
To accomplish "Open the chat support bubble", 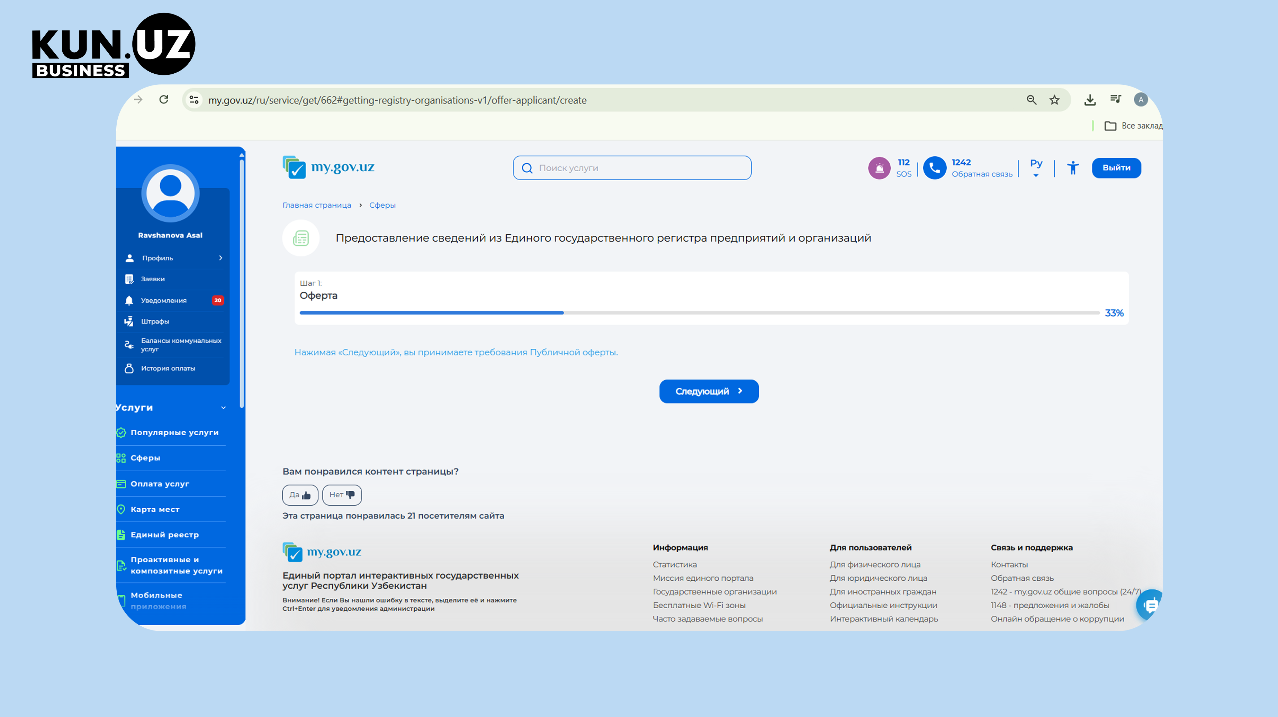I will (1150, 605).
